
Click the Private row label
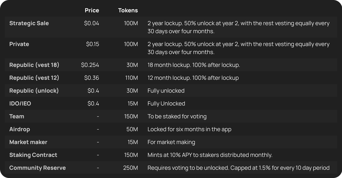coord(19,44)
